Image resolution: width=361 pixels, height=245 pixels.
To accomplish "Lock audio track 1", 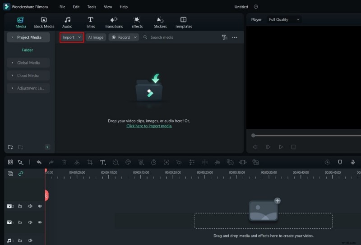I will (x=20, y=240).
